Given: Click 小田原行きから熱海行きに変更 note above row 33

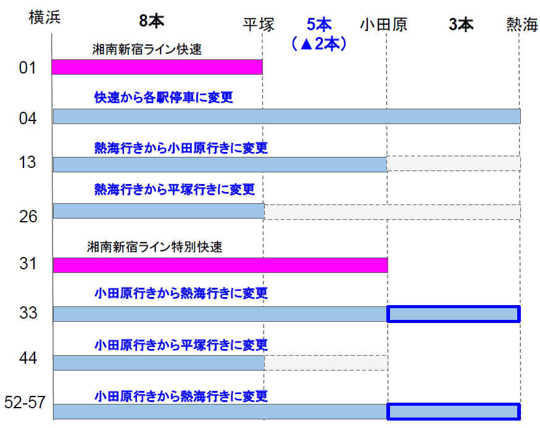Looking at the screenshot, I should point(181,293).
